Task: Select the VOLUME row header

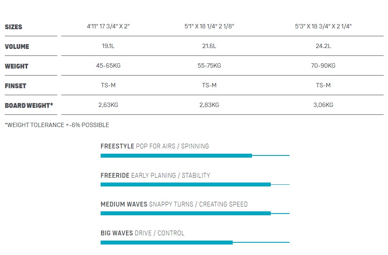Action: (x=17, y=47)
